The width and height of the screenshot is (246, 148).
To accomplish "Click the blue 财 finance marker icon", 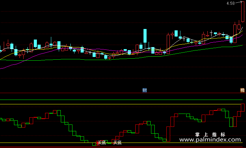I will [145, 90].
